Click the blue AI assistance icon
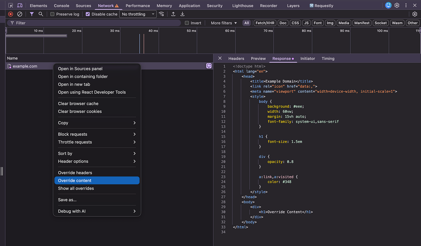Viewport: 421px width, 246px height. (389, 5)
